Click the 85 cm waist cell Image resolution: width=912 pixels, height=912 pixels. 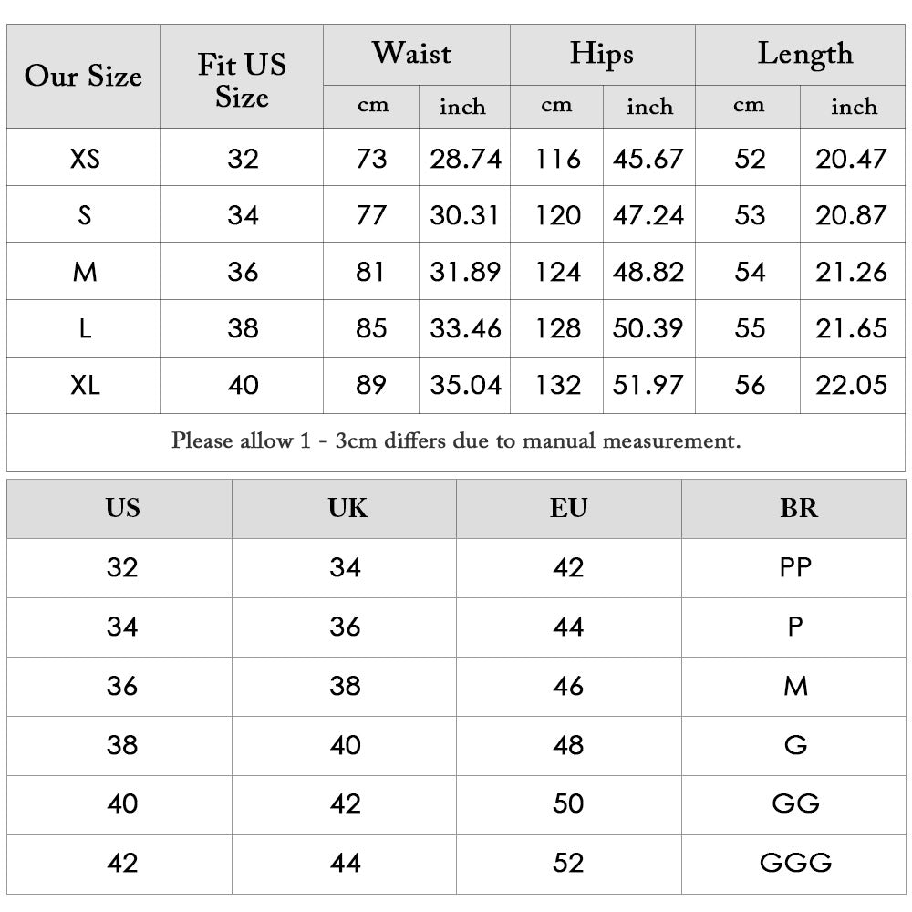click(x=371, y=328)
